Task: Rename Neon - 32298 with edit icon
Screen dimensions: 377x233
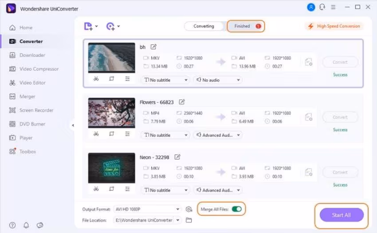Action: coord(177,157)
